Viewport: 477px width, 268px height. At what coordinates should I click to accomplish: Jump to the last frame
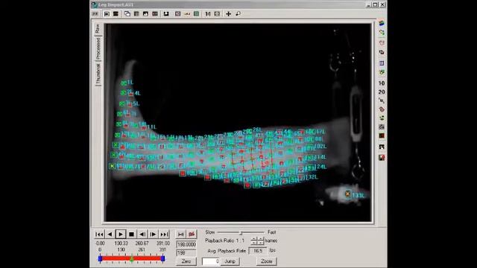164,234
